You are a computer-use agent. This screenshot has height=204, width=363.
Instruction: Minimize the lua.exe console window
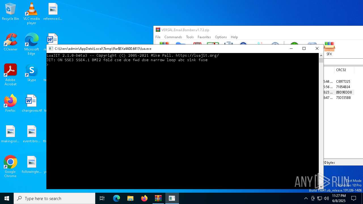point(291,48)
